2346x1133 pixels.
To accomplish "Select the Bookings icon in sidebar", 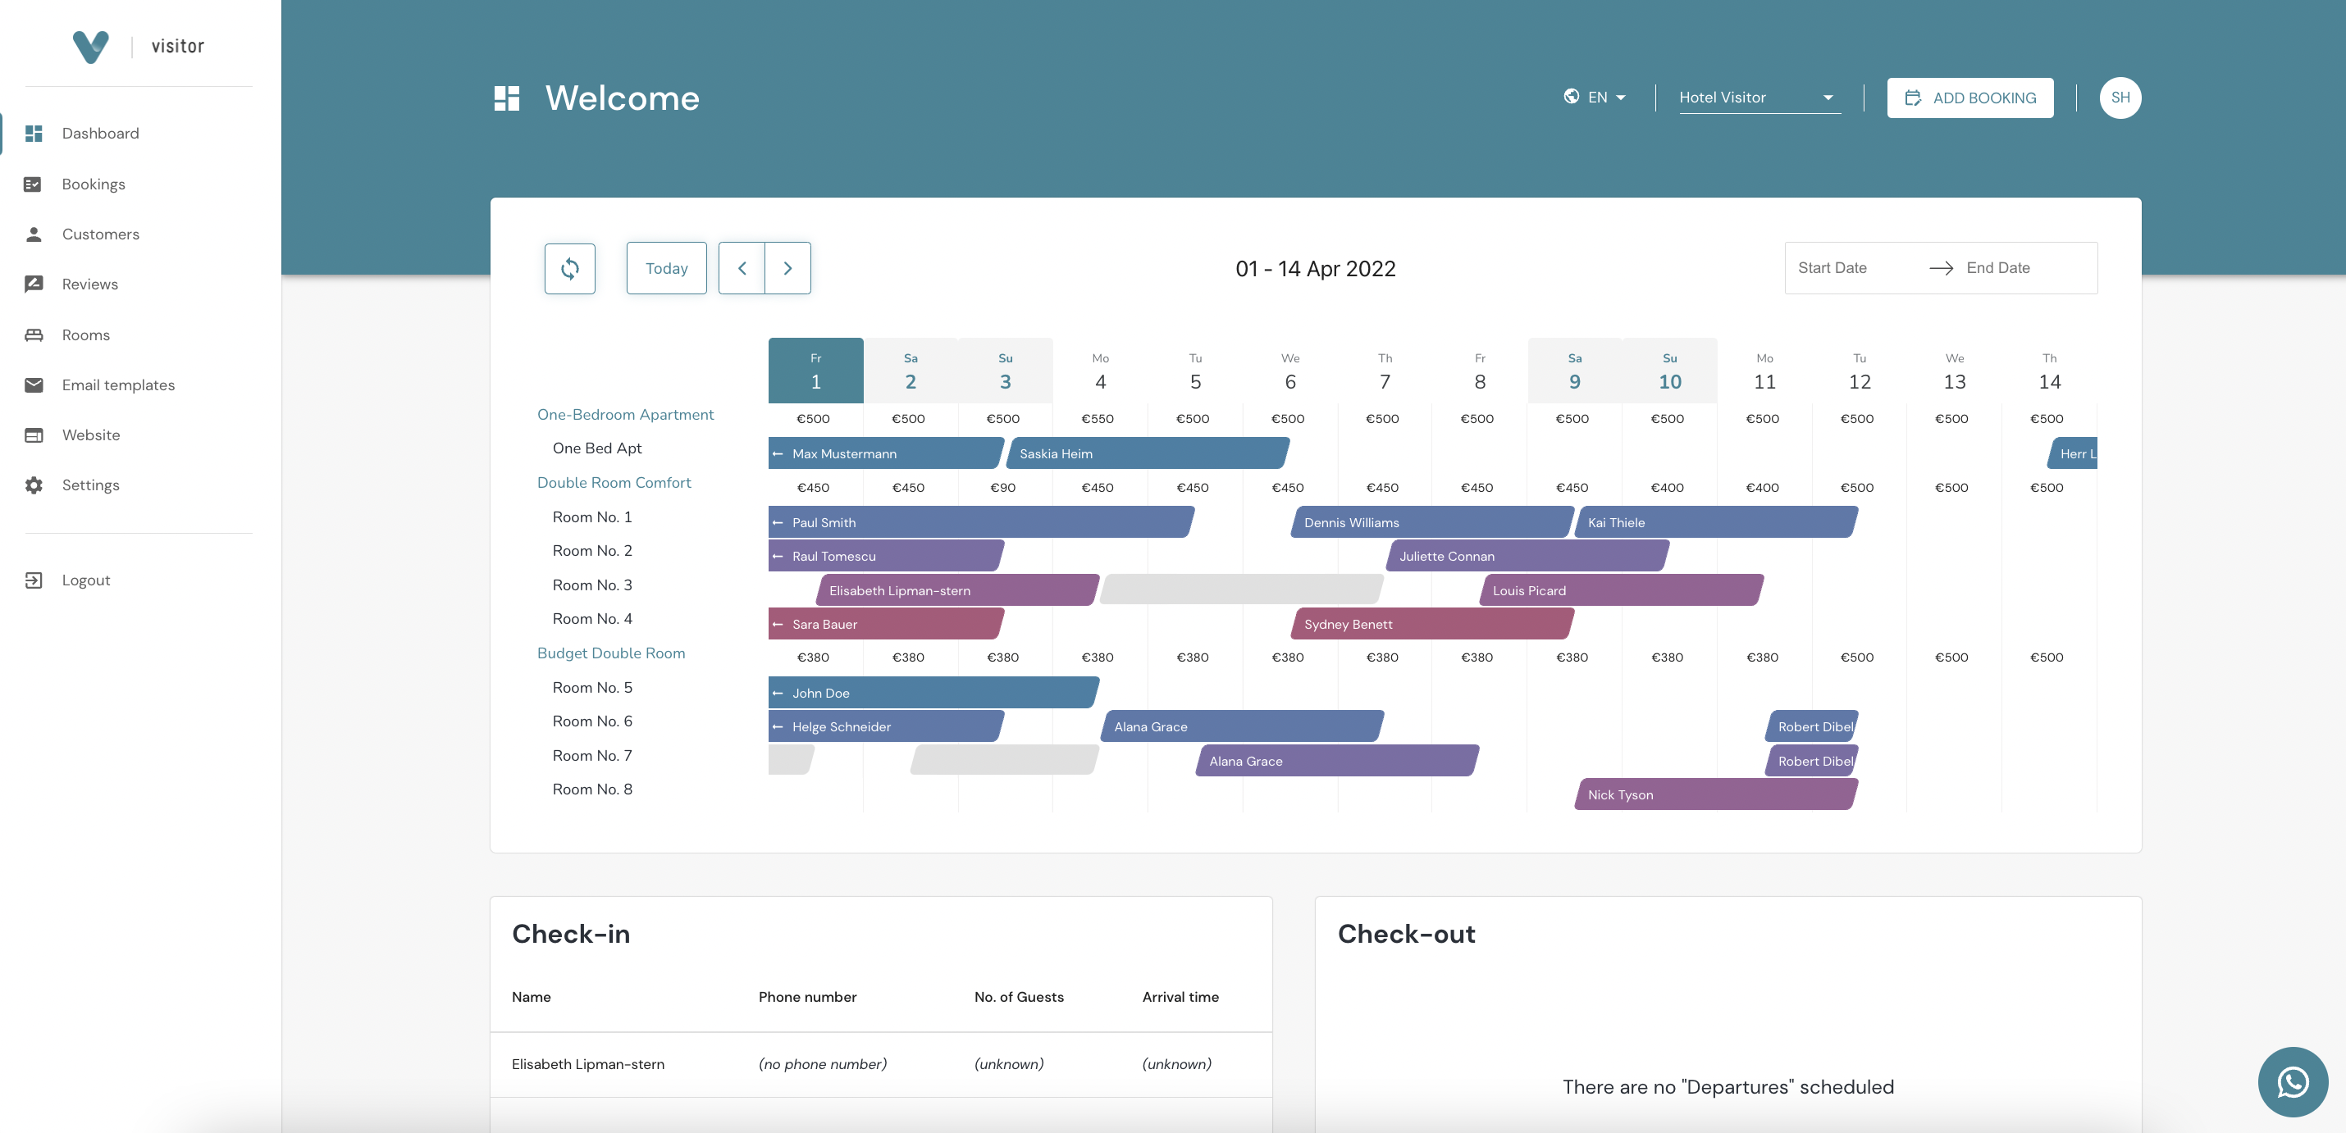I will pyautogui.click(x=34, y=184).
